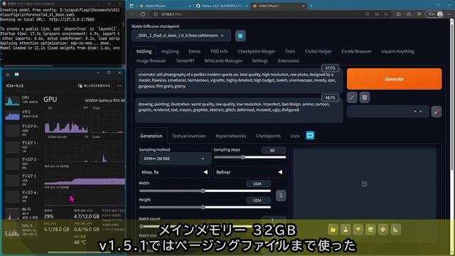The image size is (455, 256).
Task: Open the Stable Diffusion checkpoint dropdown
Action: pyautogui.click(x=181, y=36)
